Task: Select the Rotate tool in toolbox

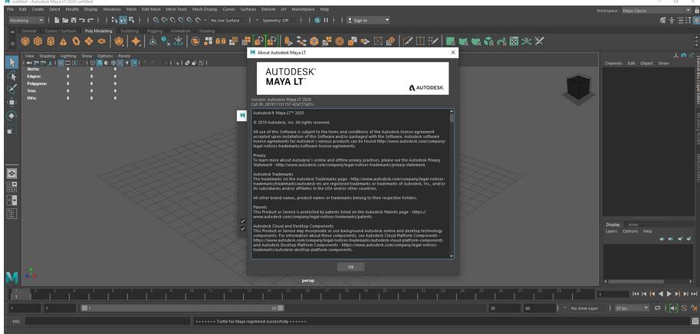Action: point(12,116)
